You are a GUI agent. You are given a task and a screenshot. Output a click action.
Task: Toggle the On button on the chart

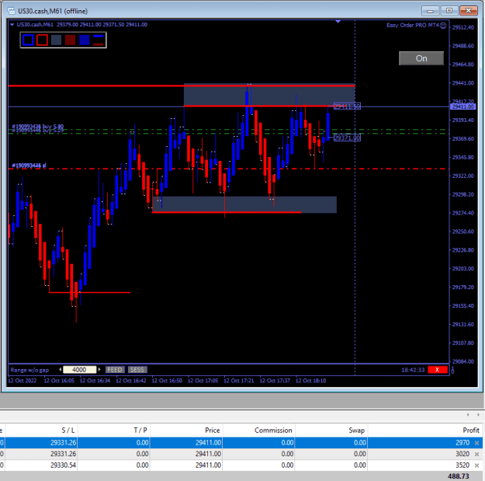click(421, 58)
